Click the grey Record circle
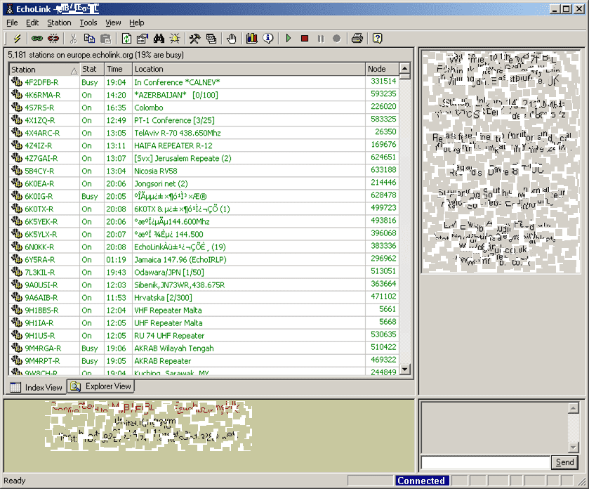Screen dimensions: 589x489 click(x=336, y=39)
